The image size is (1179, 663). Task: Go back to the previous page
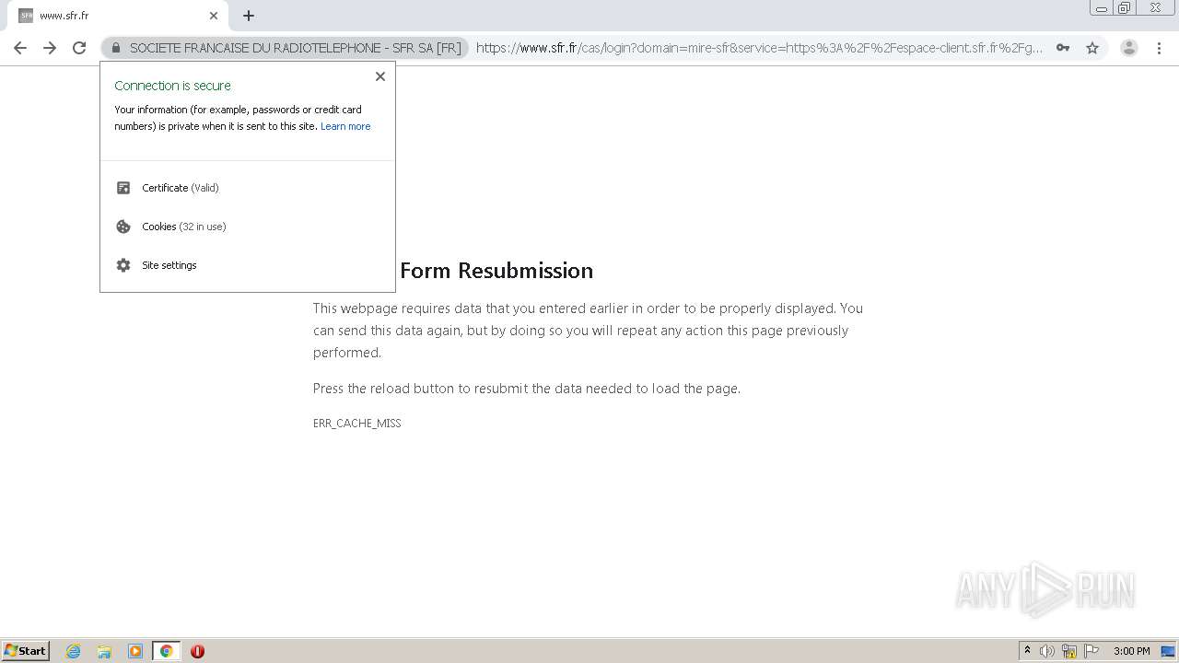[x=20, y=48]
